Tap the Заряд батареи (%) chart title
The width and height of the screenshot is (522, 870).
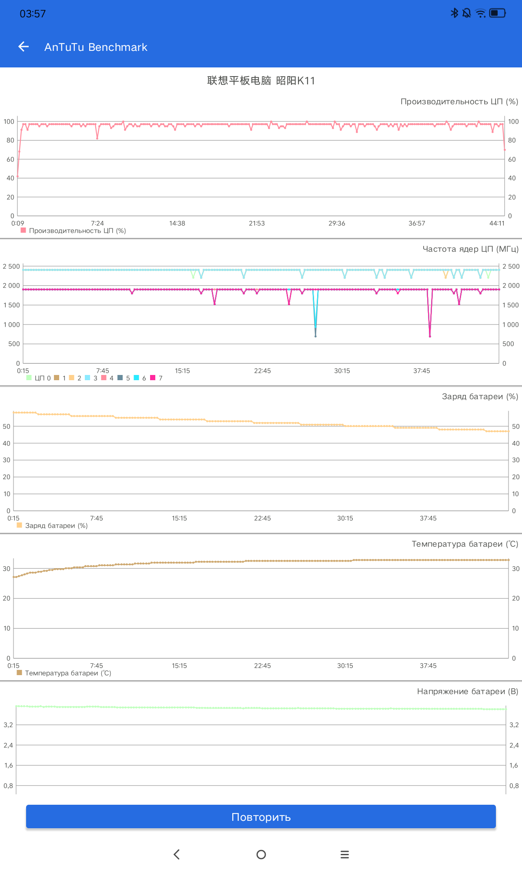(x=480, y=396)
